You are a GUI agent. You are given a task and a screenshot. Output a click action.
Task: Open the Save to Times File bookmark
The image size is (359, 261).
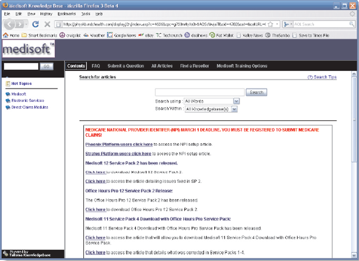tap(311, 35)
